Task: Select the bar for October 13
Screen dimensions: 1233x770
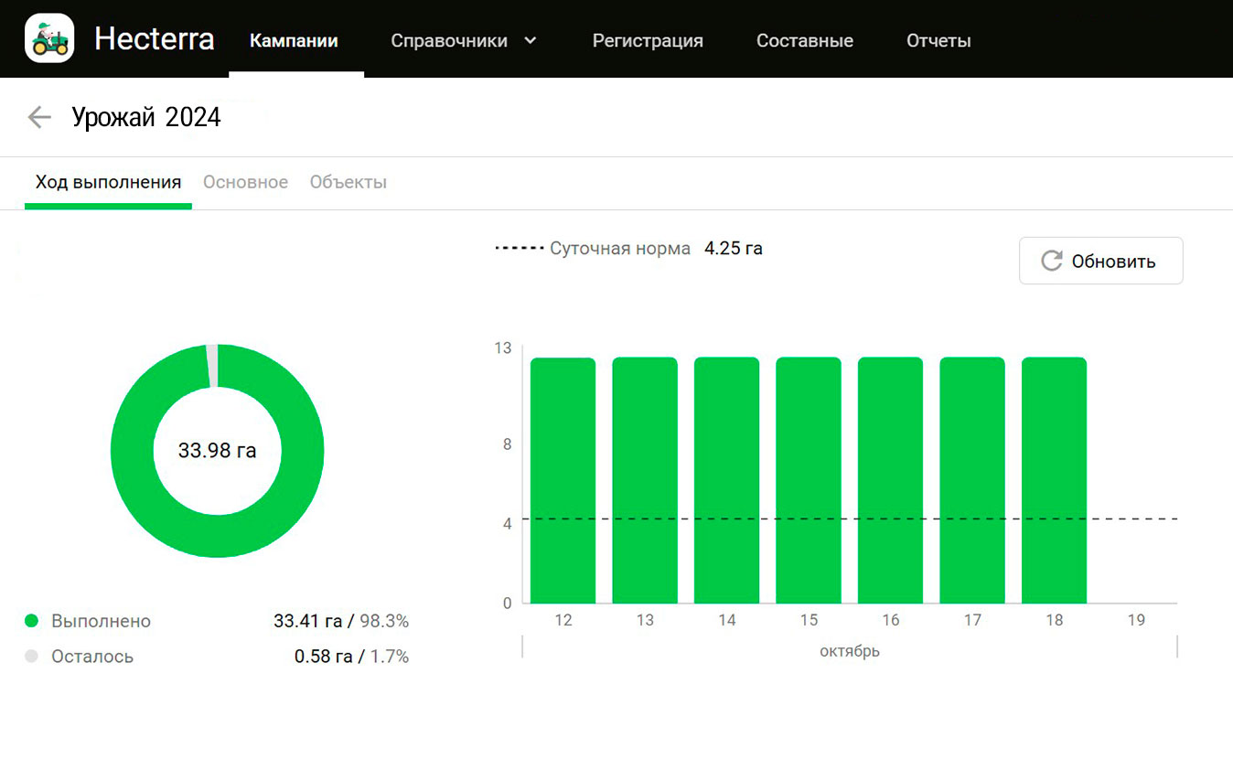Action: (645, 480)
